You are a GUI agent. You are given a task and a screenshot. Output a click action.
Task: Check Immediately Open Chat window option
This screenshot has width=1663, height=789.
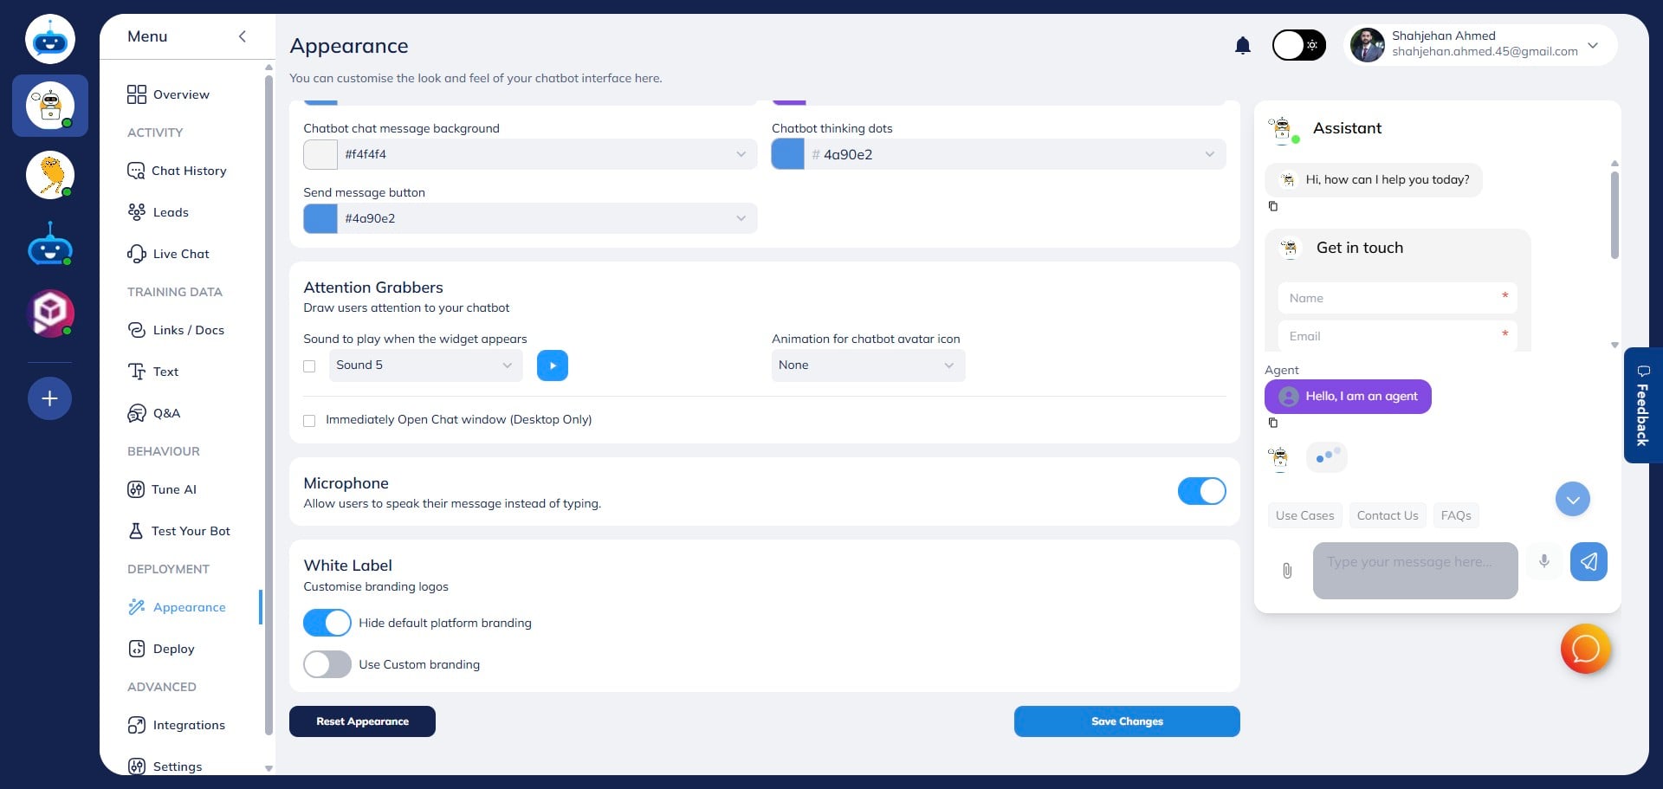[309, 420]
